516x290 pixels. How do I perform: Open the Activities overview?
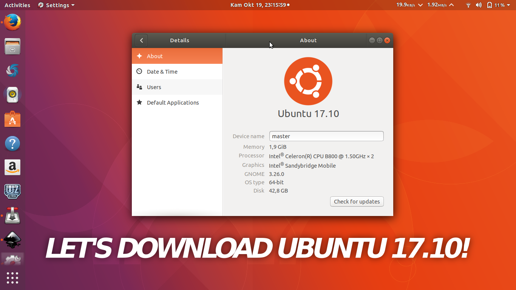17,5
